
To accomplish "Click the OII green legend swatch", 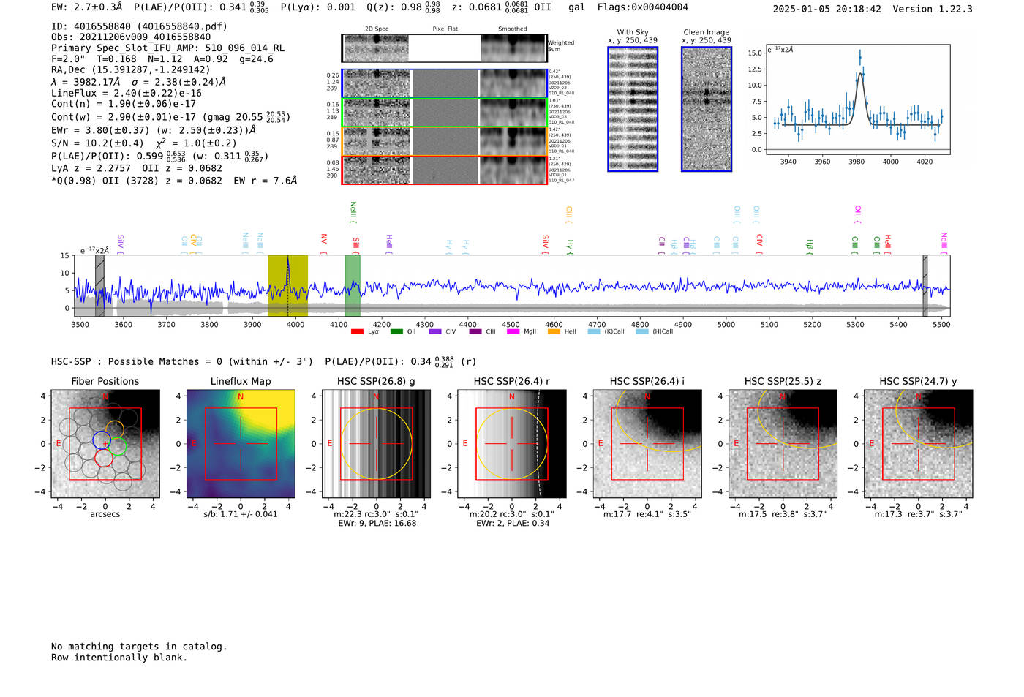I will point(396,331).
